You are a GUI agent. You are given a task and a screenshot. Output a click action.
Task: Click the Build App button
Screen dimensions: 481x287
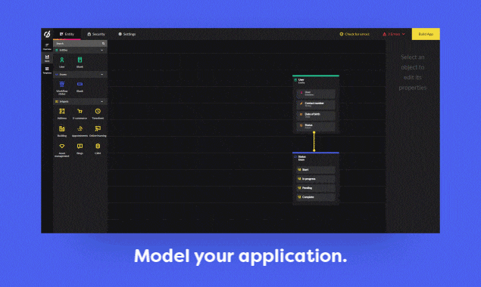coord(426,34)
